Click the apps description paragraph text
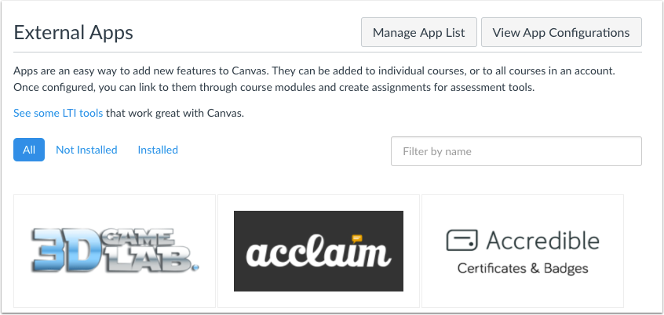This screenshot has width=664, height=315. (x=314, y=79)
